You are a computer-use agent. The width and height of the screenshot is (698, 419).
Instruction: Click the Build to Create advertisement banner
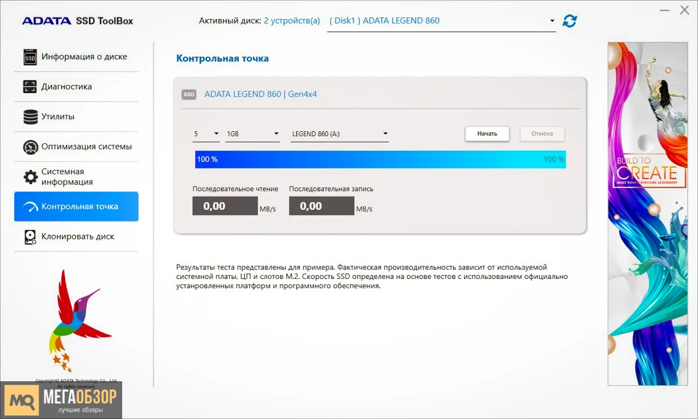(647, 214)
